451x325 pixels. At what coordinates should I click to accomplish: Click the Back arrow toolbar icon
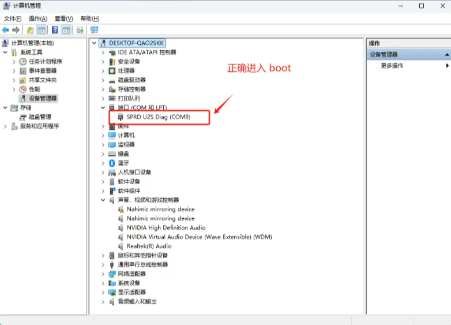(x=5, y=29)
